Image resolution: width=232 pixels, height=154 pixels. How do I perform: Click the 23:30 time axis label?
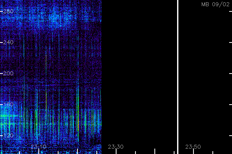click(116, 147)
